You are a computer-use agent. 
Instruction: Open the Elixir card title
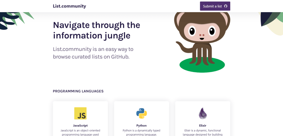click(203, 125)
